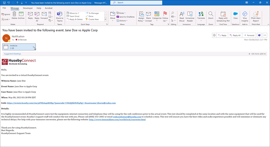Click Reply All in message header

235,35
